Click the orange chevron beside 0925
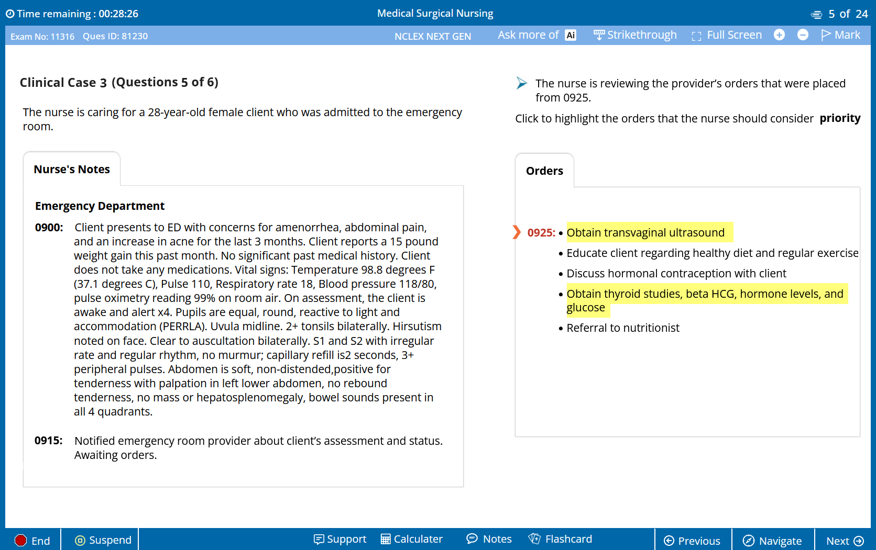Viewport: 876px width, 550px height. (x=517, y=232)
